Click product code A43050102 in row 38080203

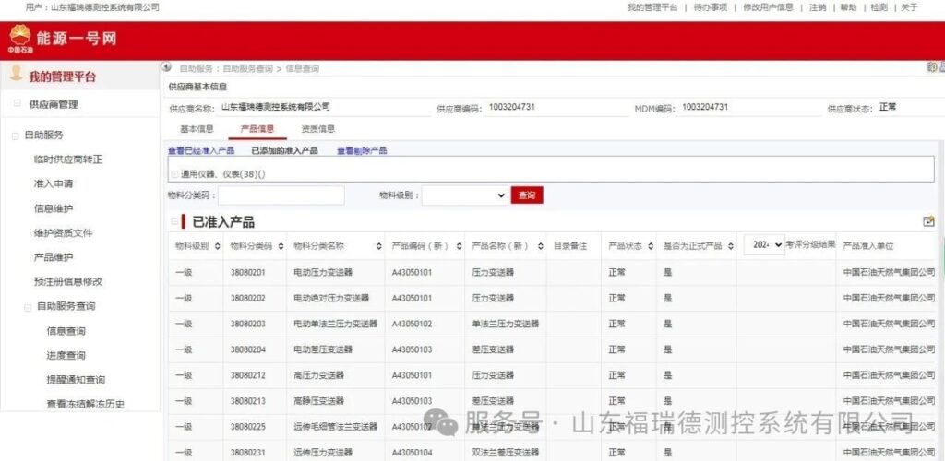(x=412, y=324)
